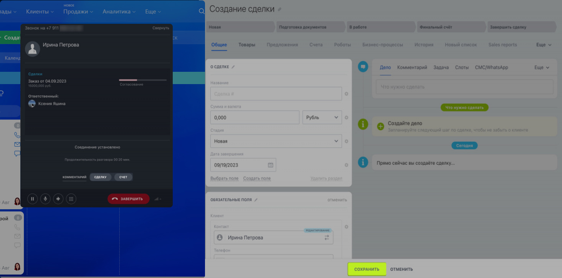Click the Название deal name input field

(276, 94)
